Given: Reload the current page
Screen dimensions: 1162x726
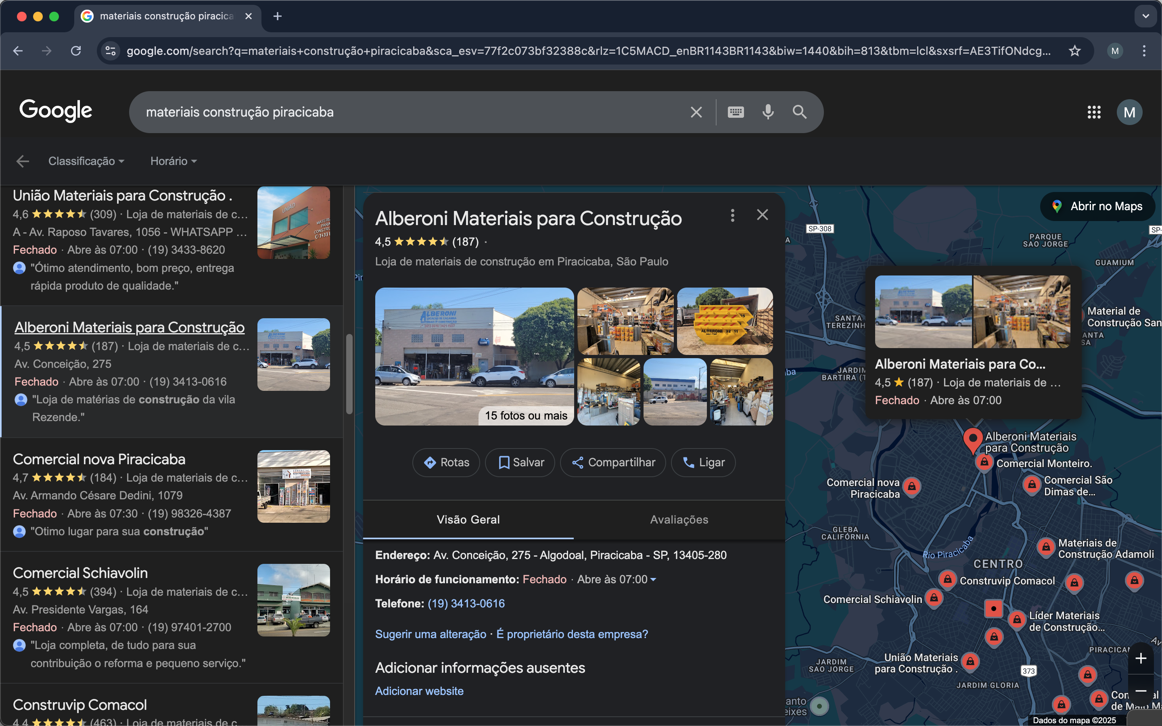Looking at the screenshot, I should click(x=76, y=51).
